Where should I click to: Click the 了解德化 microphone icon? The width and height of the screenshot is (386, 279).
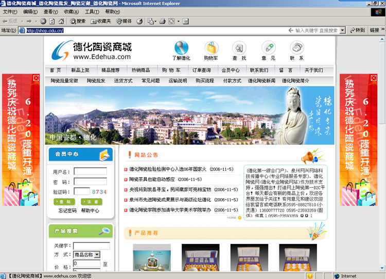(x=182, y=47)
